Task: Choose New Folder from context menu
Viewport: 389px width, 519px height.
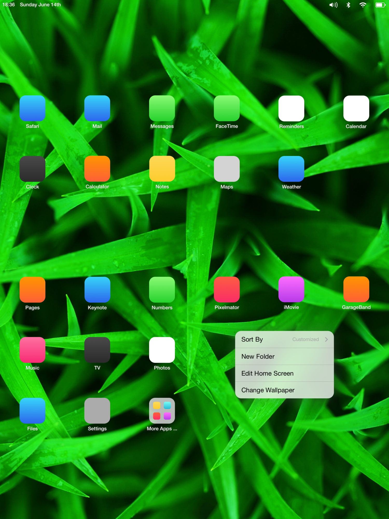Action: click(x=284, y=357)
